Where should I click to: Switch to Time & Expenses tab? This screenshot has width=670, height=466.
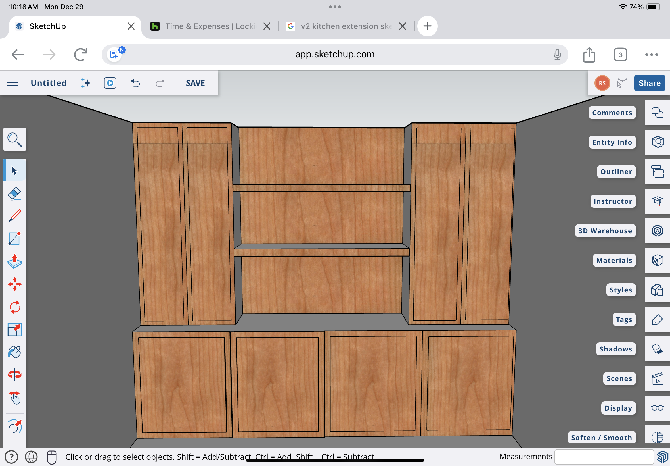coord(210,26)
